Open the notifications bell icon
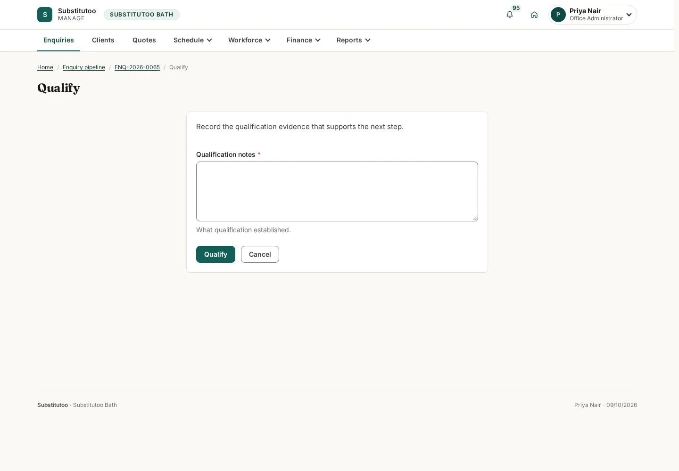Image resolution: width=679 pixels, height=471 pixels. click(x=510, y=15)
